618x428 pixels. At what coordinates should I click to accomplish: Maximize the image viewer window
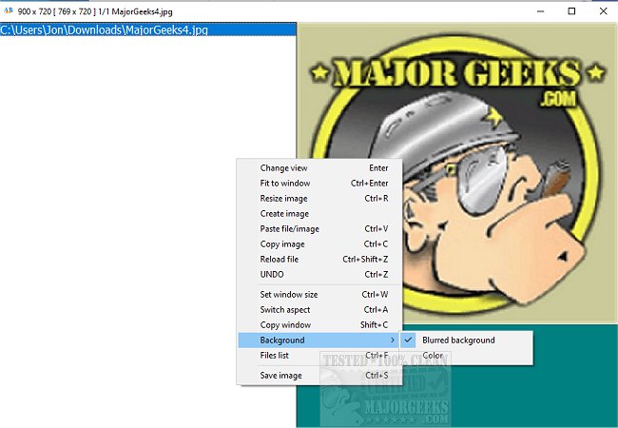click(571, 11)
